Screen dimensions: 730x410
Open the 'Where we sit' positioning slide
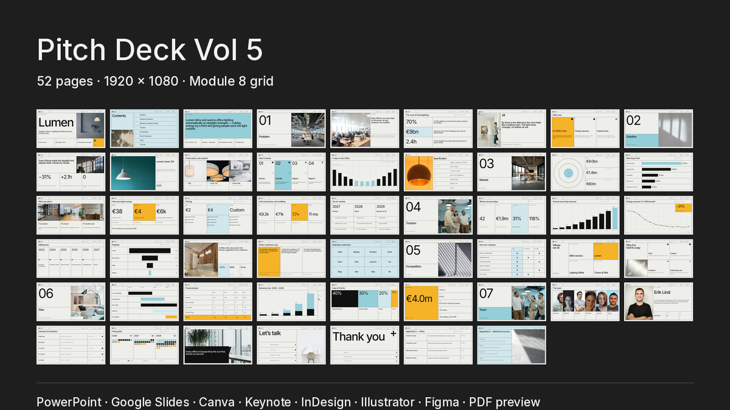(x=585, y=258)
